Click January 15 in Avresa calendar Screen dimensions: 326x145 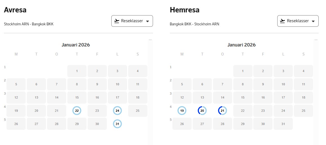(77, 97)
